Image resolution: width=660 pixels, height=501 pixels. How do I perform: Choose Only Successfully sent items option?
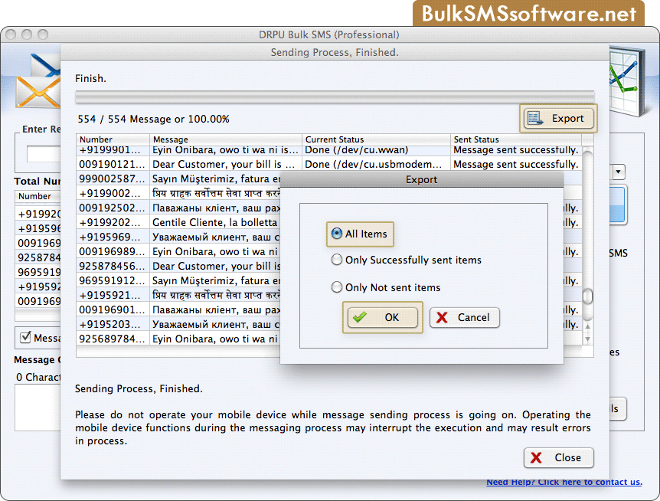(x=337, y=260)
